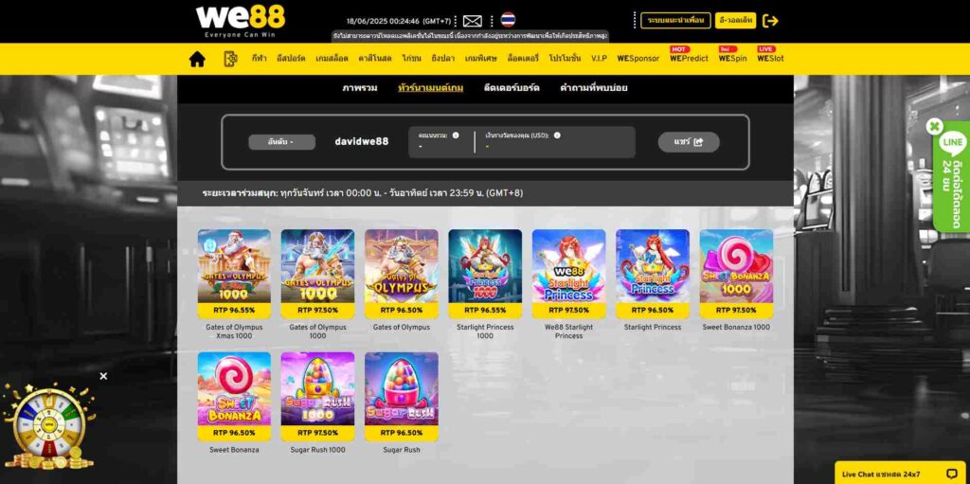
Task: Close the LINE contact widget
Action: pyautogui.click(x=934, y=127)
